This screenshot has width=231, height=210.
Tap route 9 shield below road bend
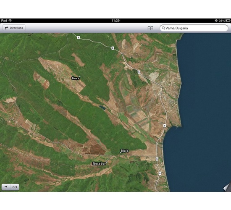[x=139, y=72]
